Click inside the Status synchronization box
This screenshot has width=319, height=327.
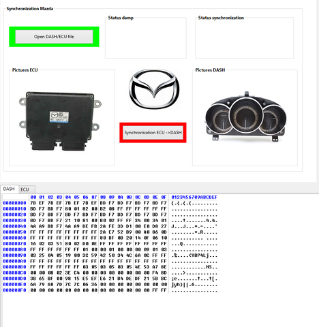click(x=244, y=38)
